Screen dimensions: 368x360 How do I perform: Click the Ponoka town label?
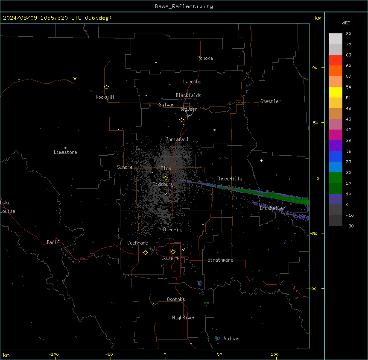coord(205,58)
